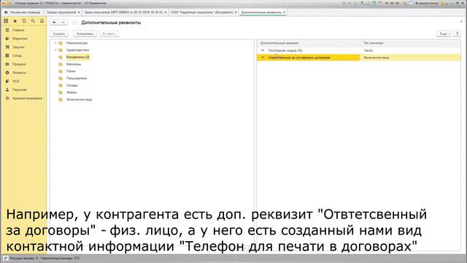Open the Продажи section

19,64
